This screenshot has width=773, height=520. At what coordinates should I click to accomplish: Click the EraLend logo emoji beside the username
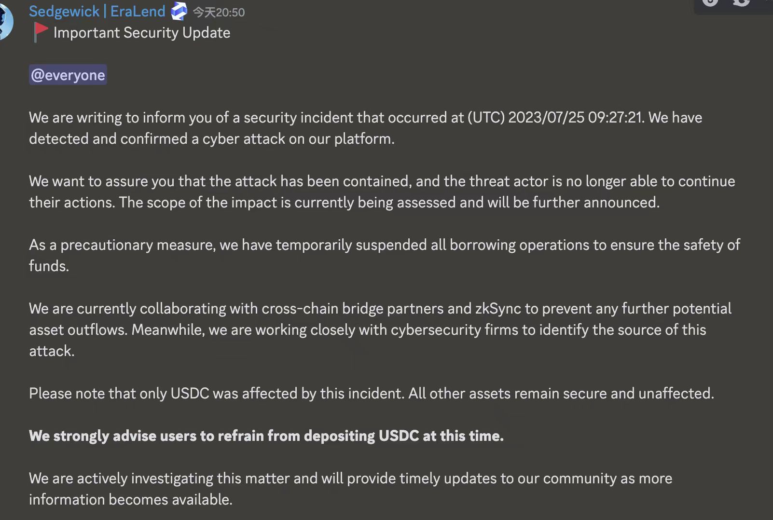179,11
